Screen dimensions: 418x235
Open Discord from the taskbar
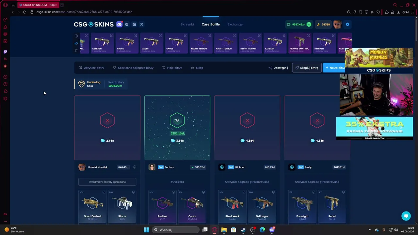(x=272, y=230)
